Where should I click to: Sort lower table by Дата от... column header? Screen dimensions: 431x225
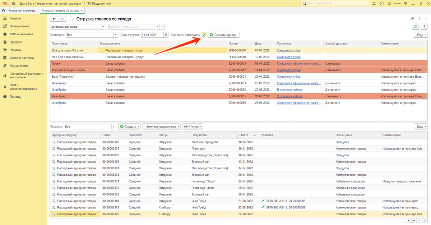[247, 135]
